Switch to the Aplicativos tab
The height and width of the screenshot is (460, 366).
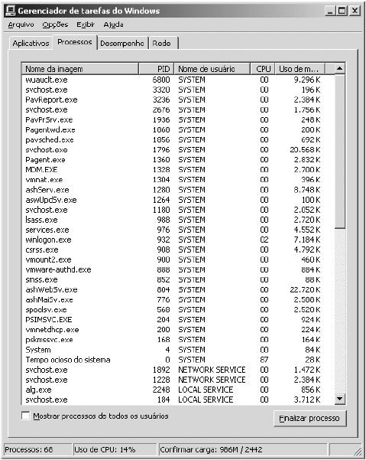31,44
